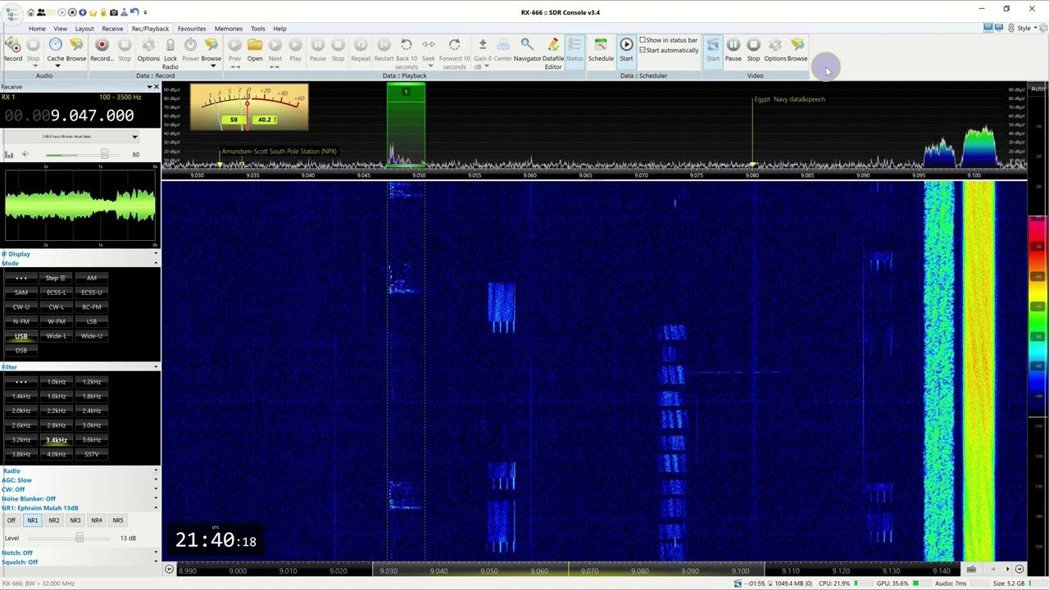Open the Receive ribbon tab
Viewport: 1049px width, 590px height.
click(112, 29)
